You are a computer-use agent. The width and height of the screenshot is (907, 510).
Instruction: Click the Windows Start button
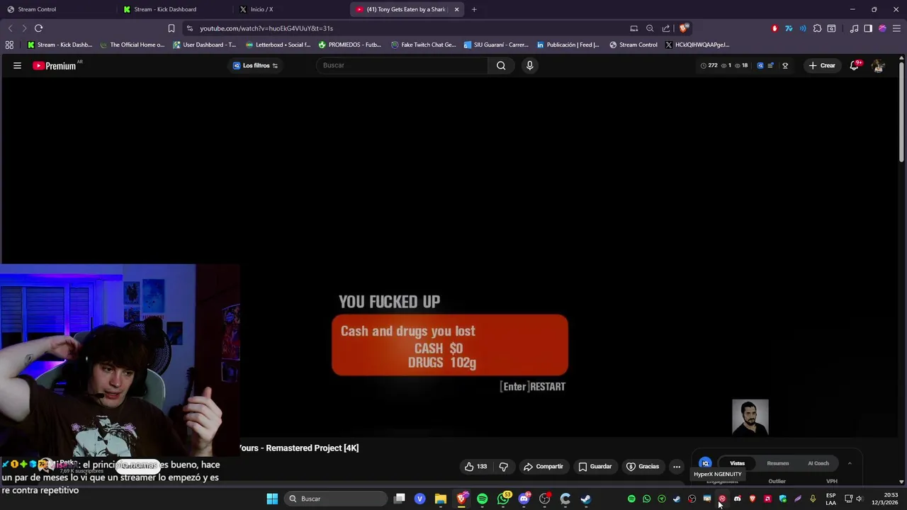[272, 499]
